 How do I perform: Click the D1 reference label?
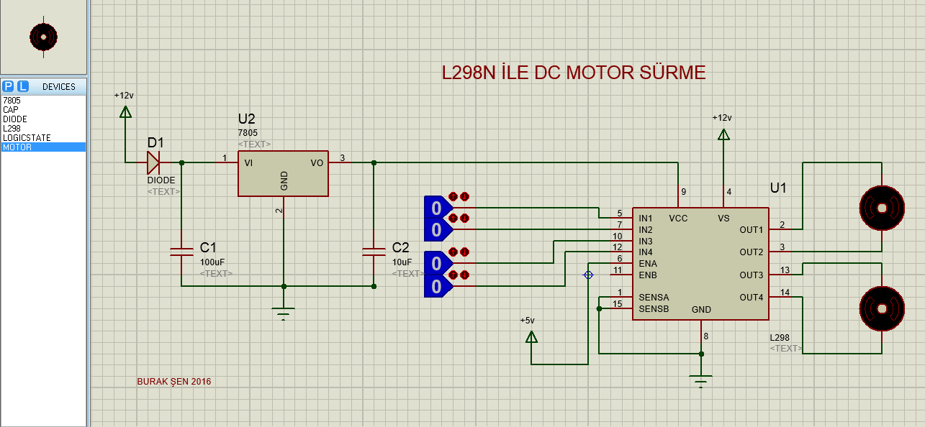(155, 143)
